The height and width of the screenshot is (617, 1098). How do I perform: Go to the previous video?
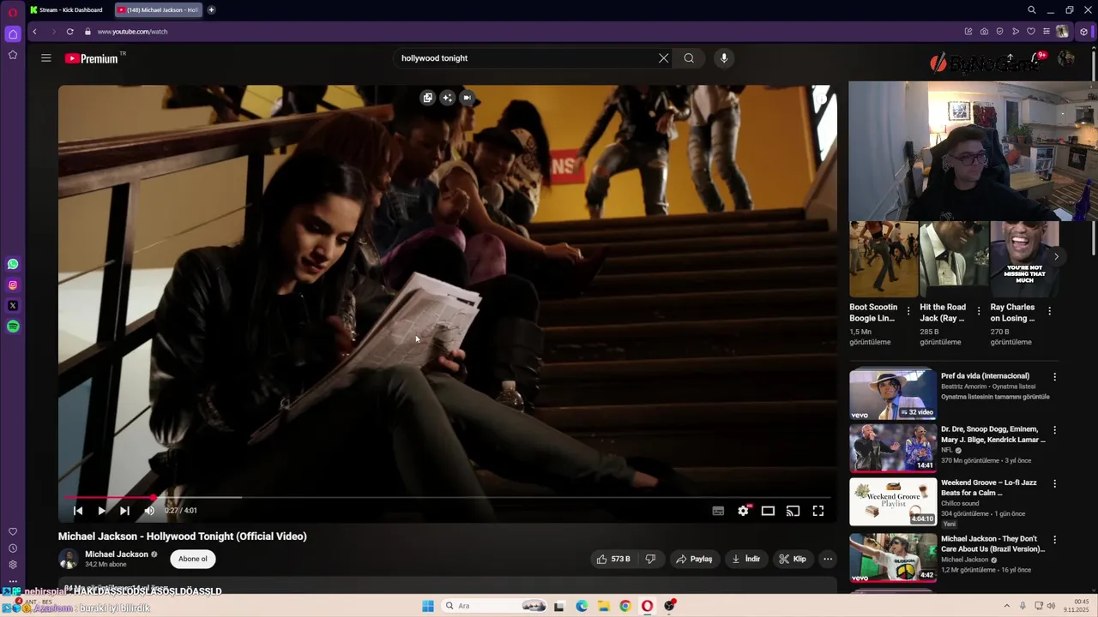click(x=78, y=511)
